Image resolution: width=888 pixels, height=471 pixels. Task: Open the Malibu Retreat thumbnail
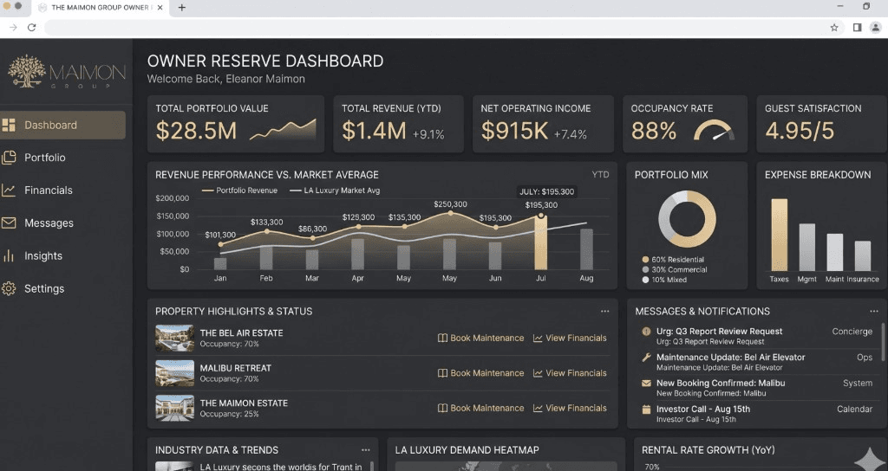click(x=174, y=373)
